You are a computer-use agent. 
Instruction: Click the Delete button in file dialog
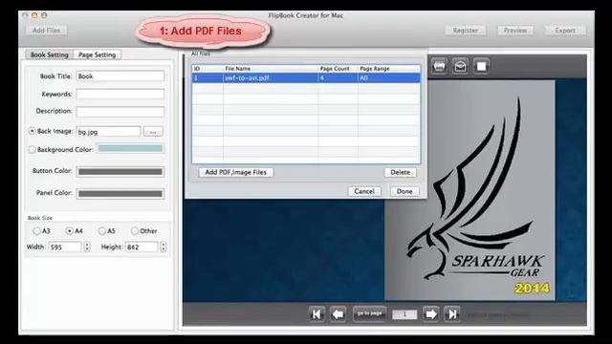[x=400, y=172]
